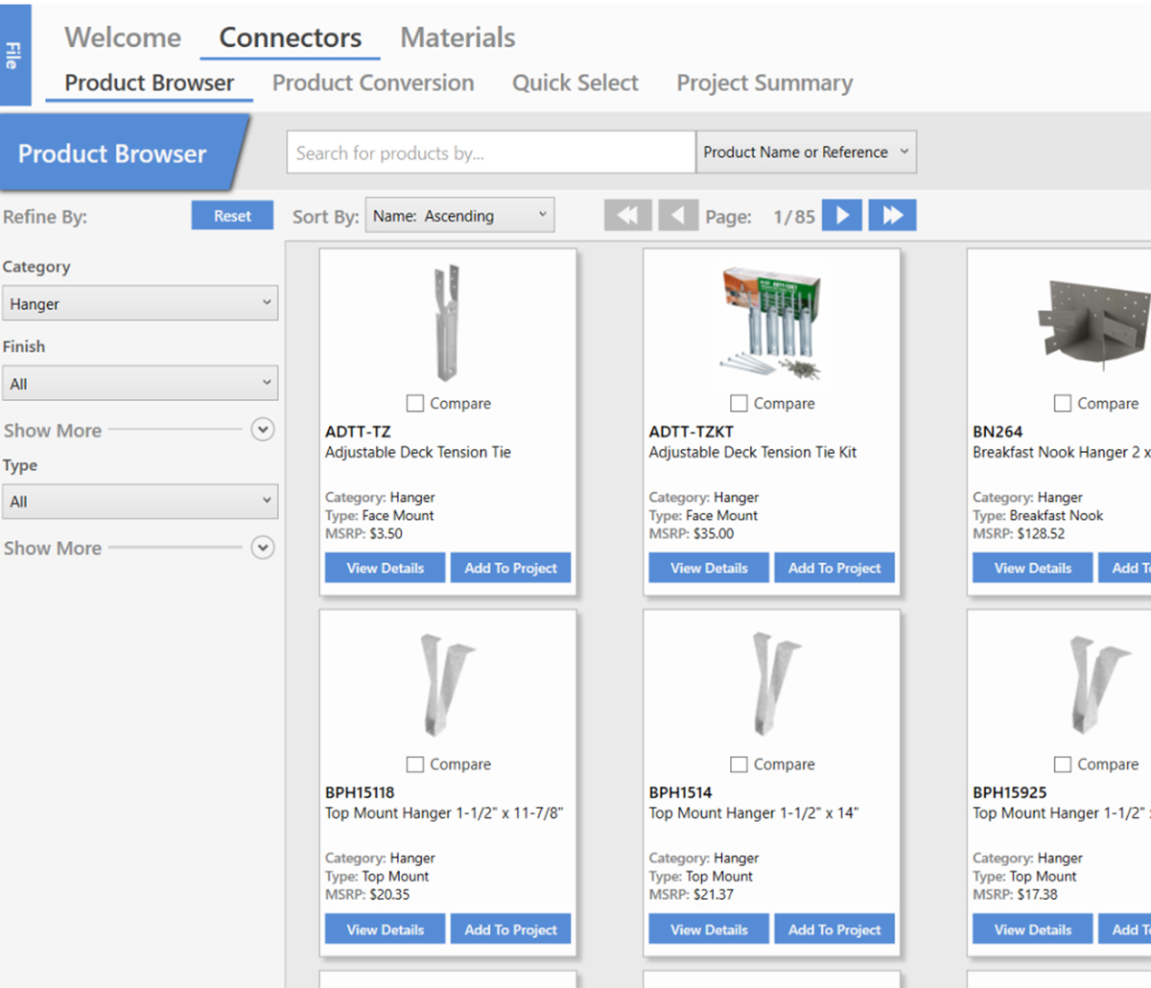1151x988 pixels.
Task: Add BPH15118 To Project
Action: 511,929
